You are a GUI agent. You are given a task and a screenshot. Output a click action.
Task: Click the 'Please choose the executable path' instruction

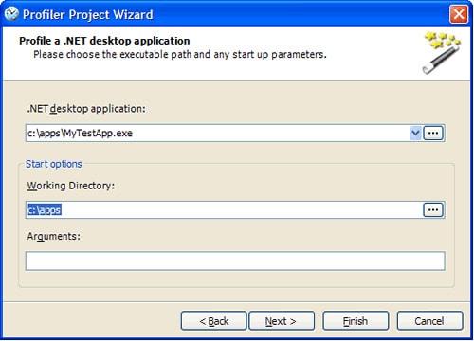point(180,54)
